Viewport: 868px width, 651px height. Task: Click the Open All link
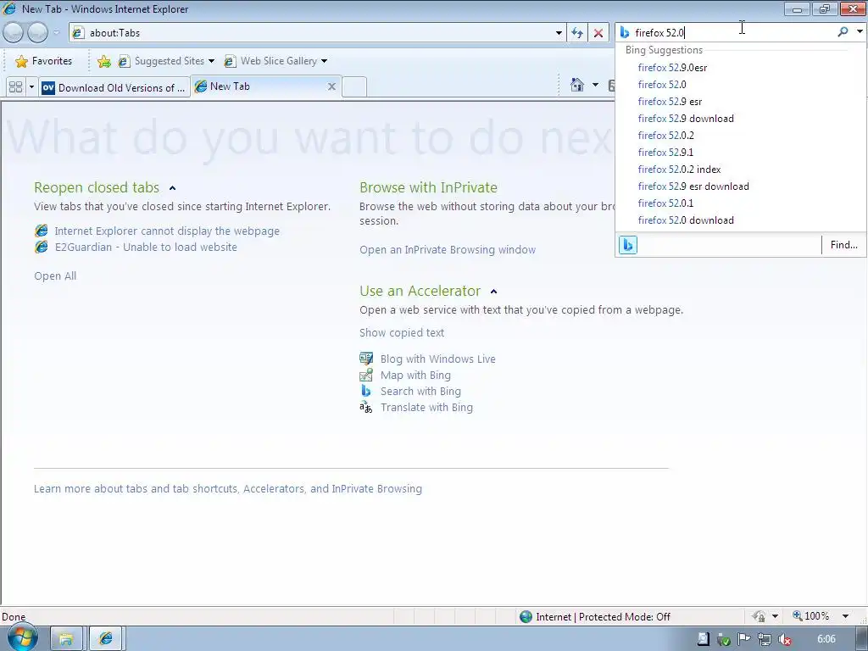pos(55,275)
